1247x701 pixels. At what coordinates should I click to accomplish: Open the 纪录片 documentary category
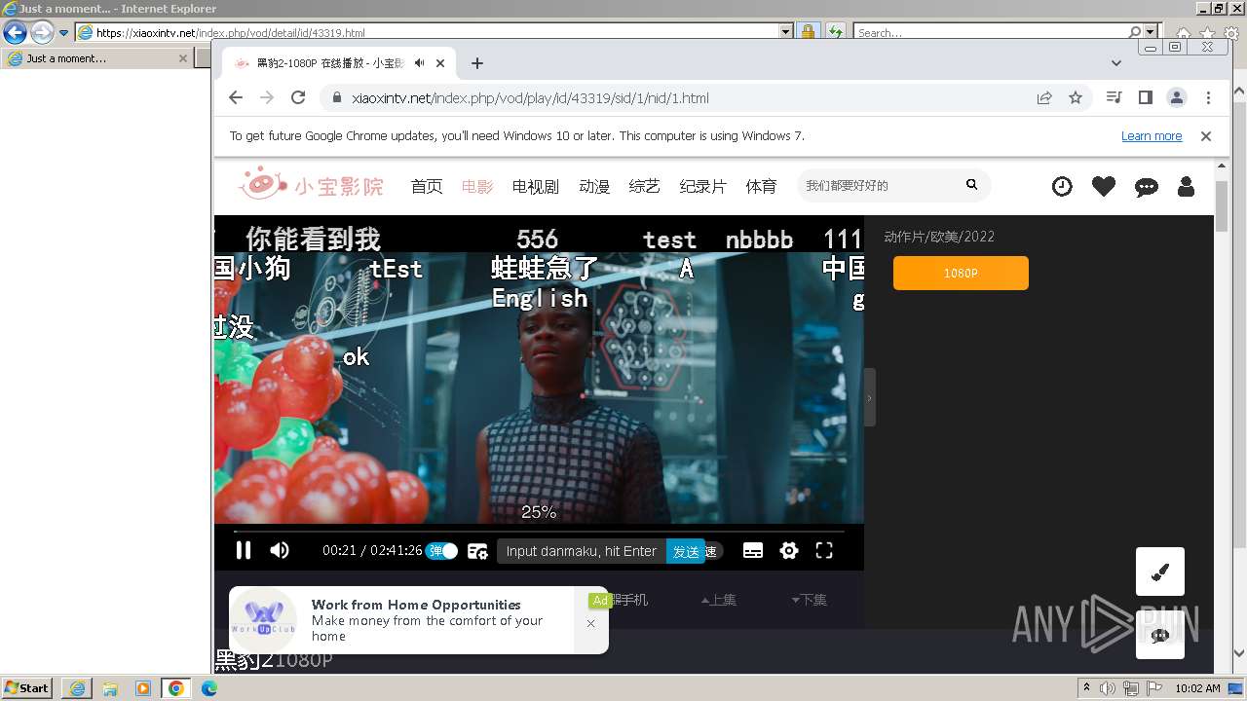(x=703, y=186)
